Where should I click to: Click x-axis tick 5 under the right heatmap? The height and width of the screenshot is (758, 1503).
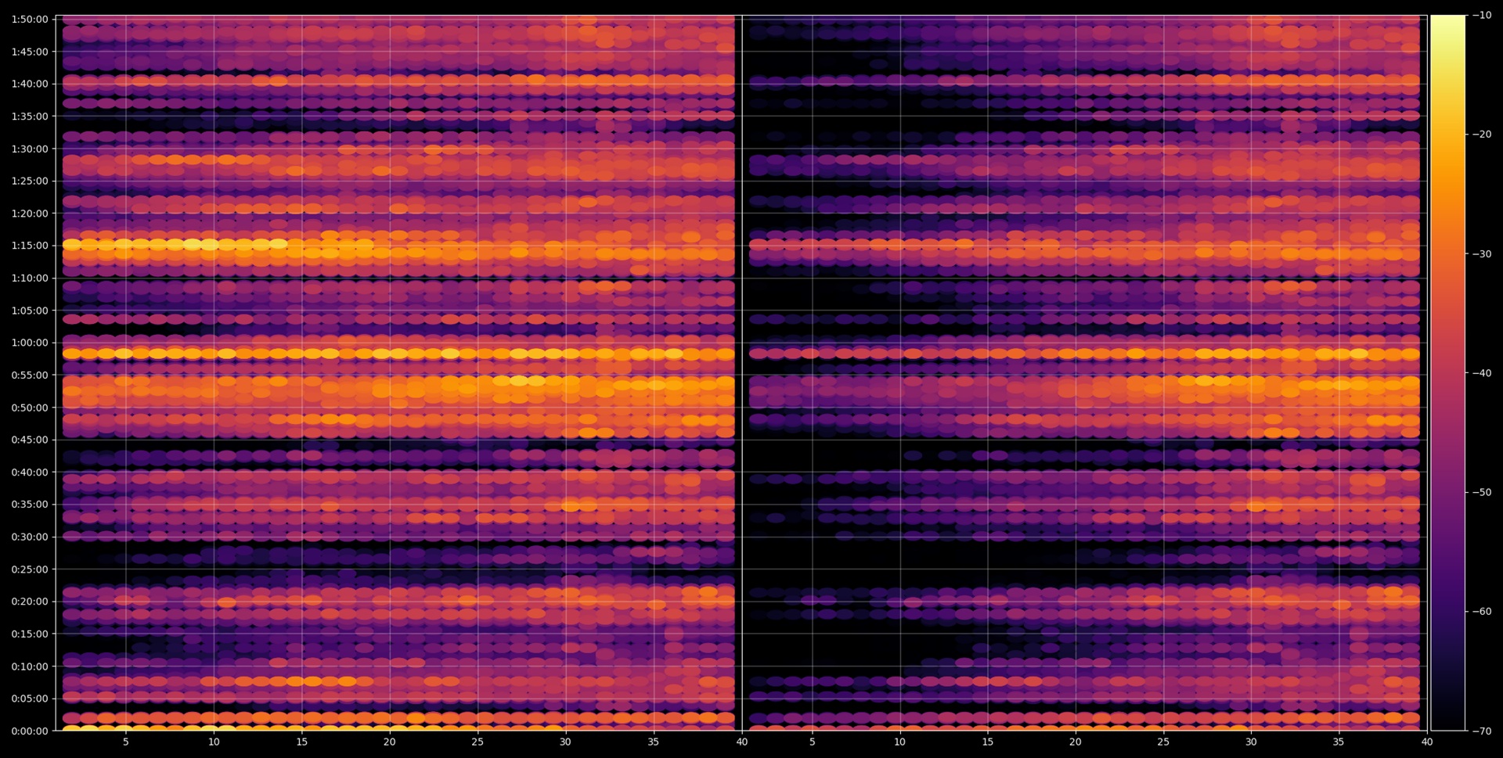(813, 742)
